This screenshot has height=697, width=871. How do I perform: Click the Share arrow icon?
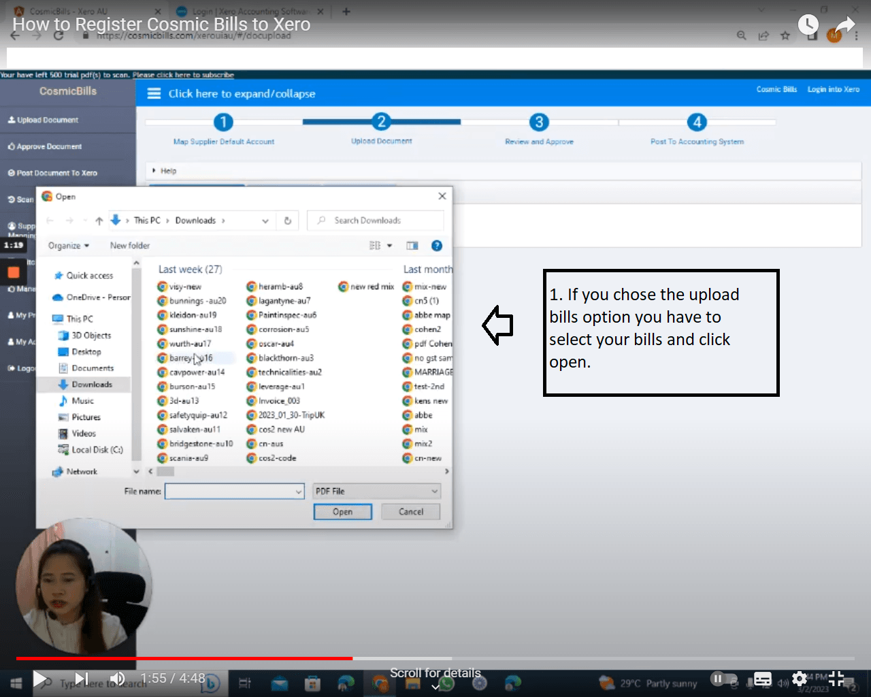[x=844, y=25]
